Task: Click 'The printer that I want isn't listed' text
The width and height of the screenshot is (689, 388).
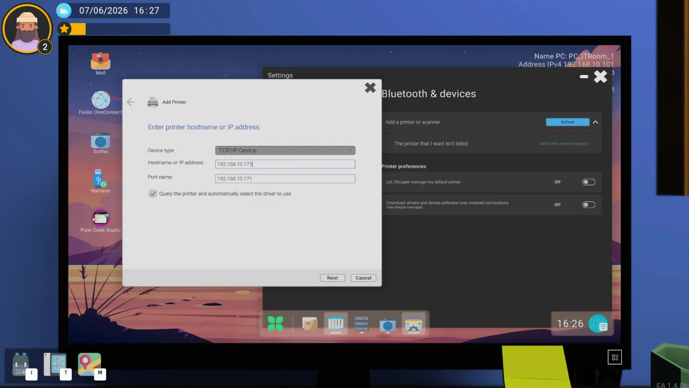Action: 431,144
